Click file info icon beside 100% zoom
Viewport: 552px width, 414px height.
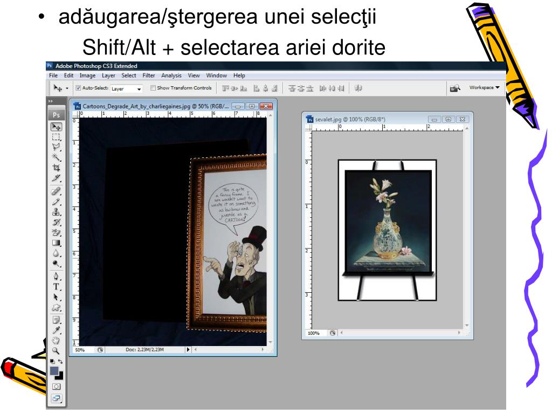[332, 333]
